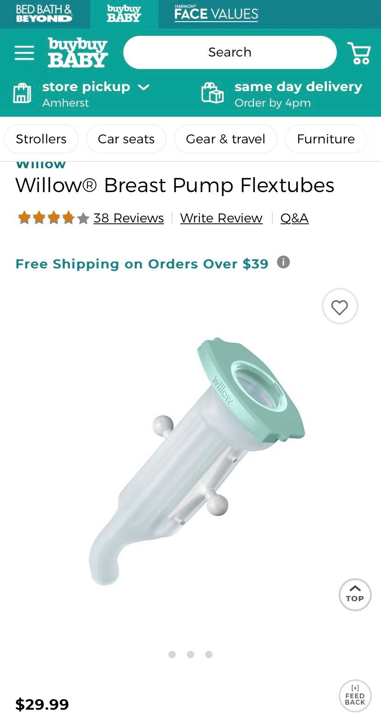Image resolution: width=381 pixels, height=723 pixels.
Task: Open the hamburger navigation menu
Action: coord(24,53)
